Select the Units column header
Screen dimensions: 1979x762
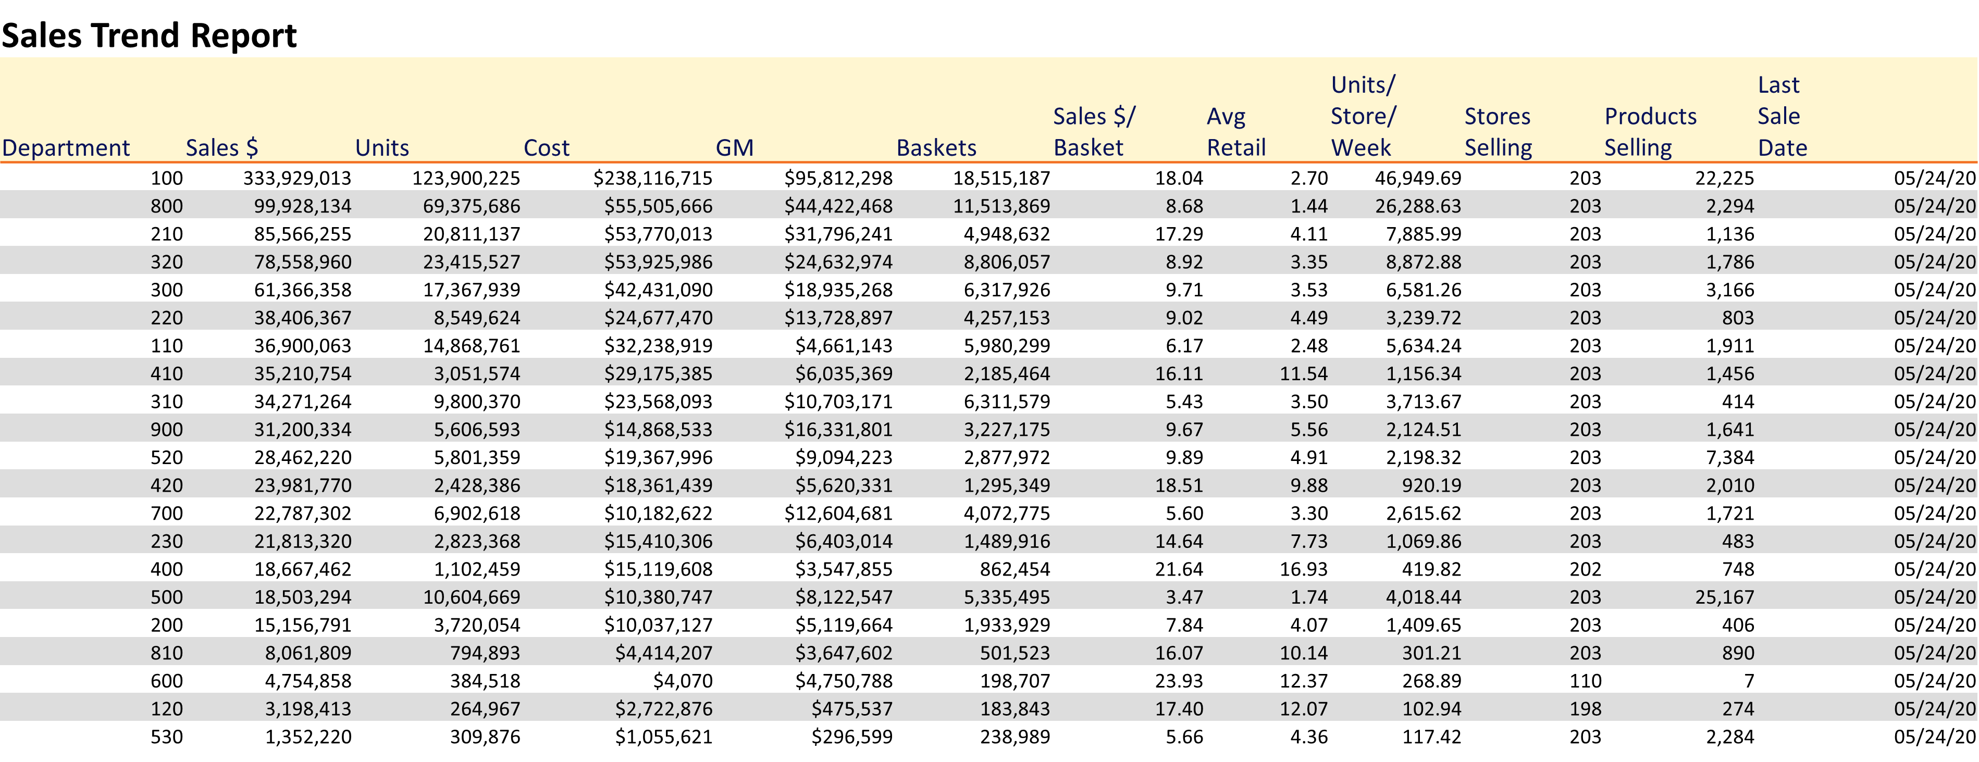click(x=382, y=147)
